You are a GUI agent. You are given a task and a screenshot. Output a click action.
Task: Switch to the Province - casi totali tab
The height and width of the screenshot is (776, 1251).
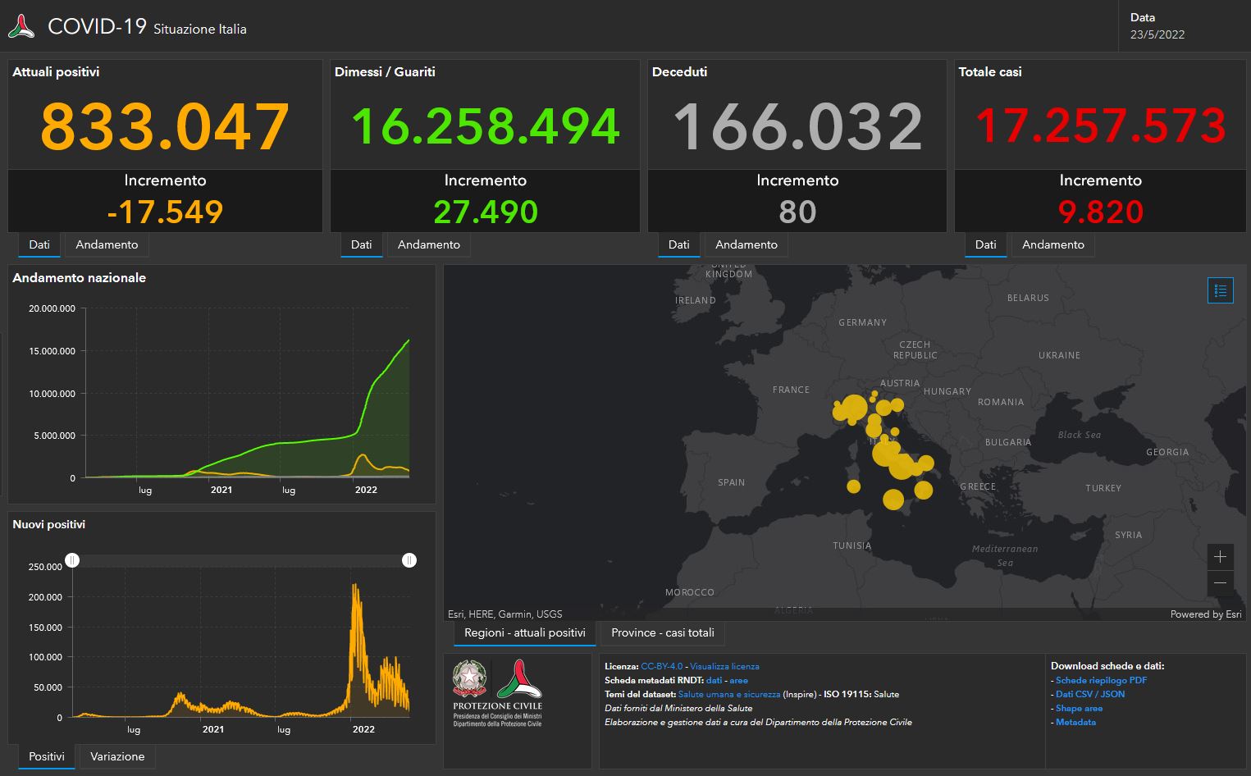661,632
